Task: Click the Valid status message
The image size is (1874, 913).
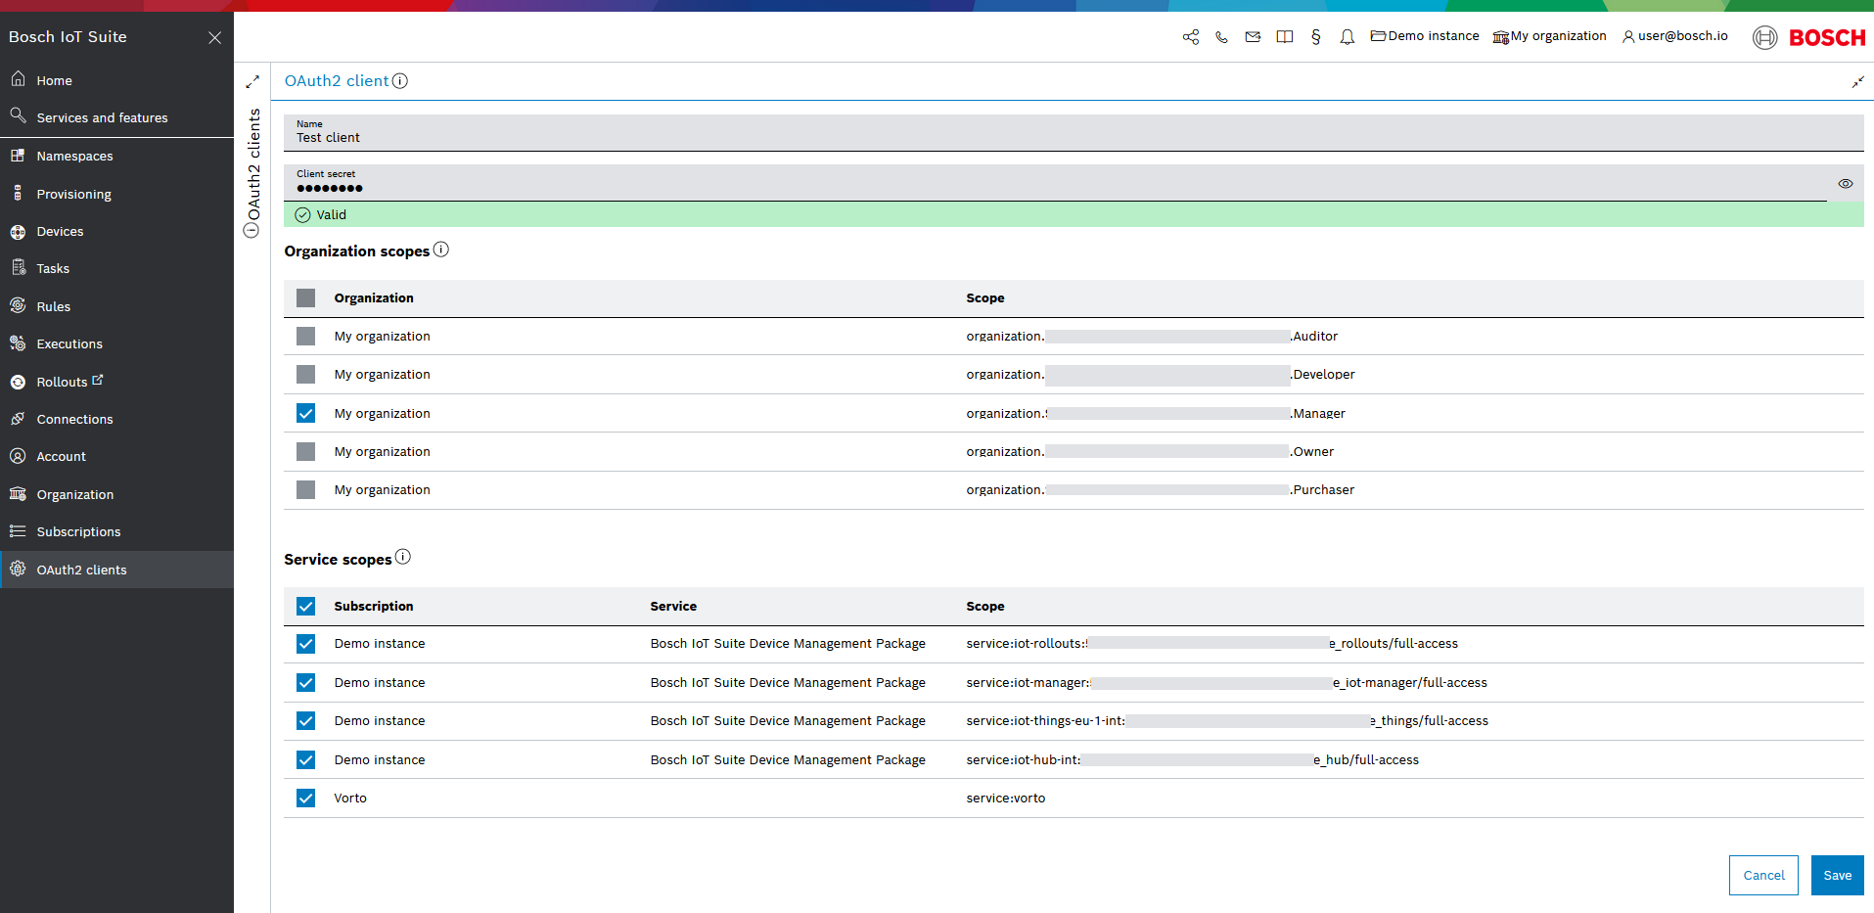Action: pyautogui.click(x=1074, y=214)
